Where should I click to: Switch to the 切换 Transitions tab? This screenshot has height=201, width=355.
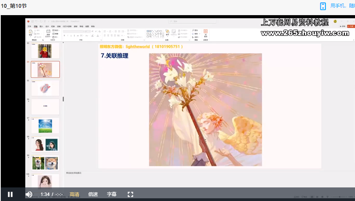point(53,26)
